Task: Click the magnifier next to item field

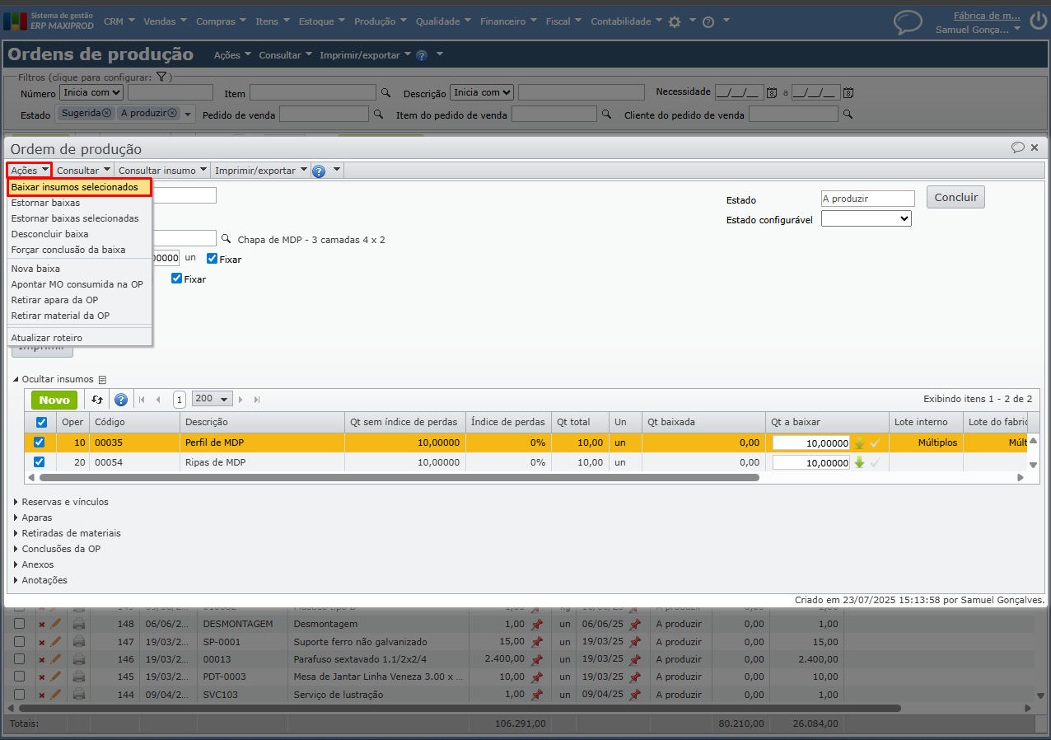Action: 226,239
